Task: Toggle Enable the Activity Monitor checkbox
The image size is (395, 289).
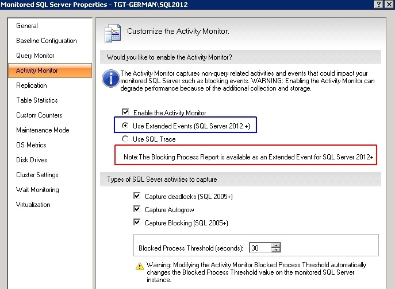Action: pos(125,112)
